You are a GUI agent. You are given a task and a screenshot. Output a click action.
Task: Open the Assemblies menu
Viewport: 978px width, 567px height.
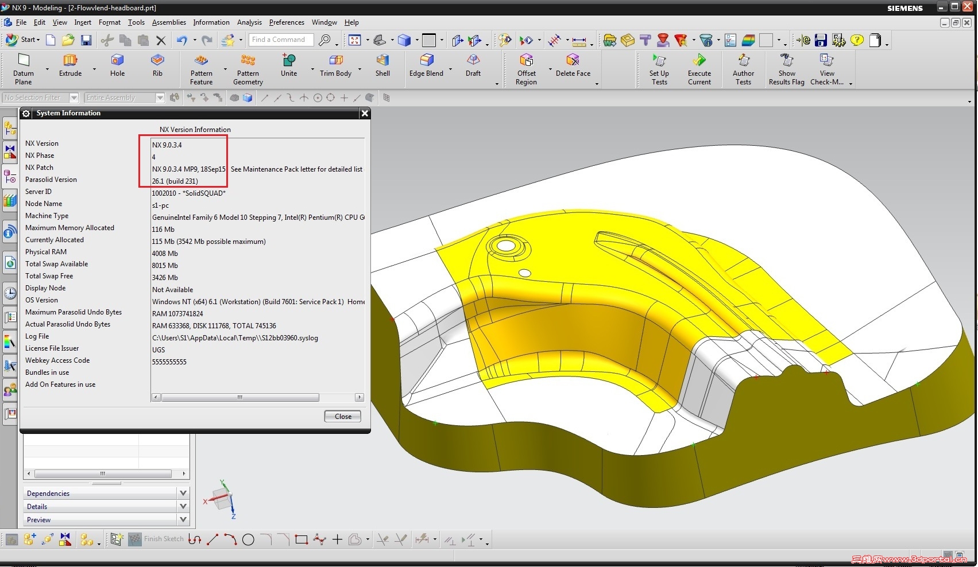tap(169, 22)
